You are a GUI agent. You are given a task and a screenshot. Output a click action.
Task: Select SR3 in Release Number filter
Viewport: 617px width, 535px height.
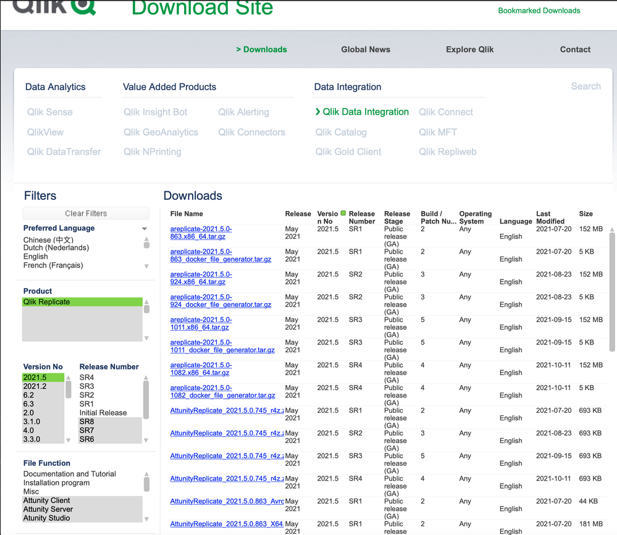coord(86,386)
